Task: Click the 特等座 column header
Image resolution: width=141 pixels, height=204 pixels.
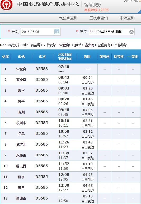Action: tap(119, 57)
